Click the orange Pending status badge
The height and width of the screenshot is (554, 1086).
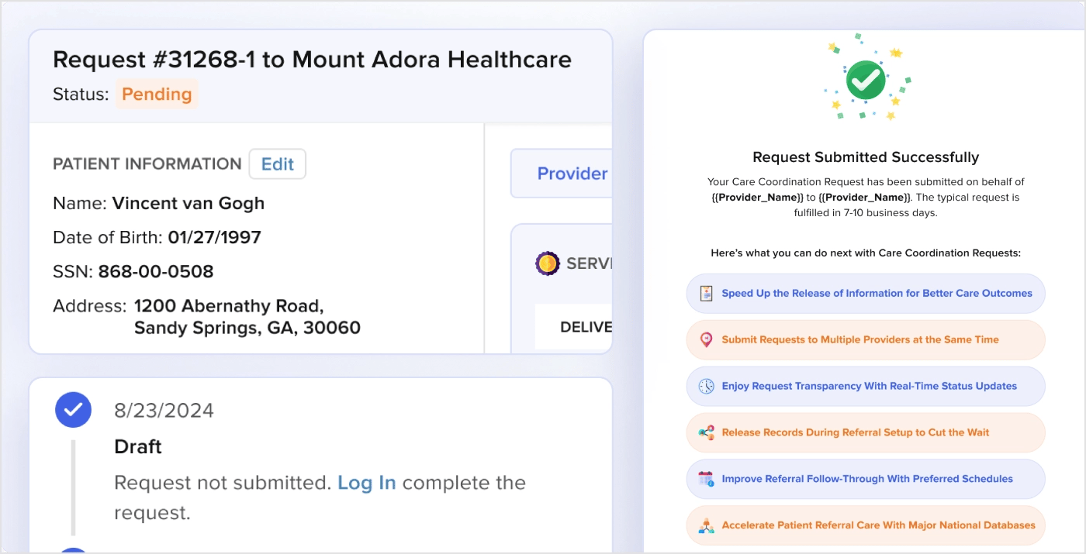coord(157,95)
